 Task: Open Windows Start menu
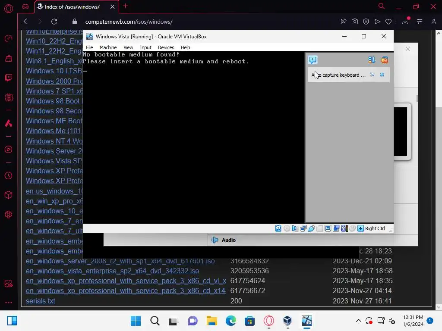(136, 321)
